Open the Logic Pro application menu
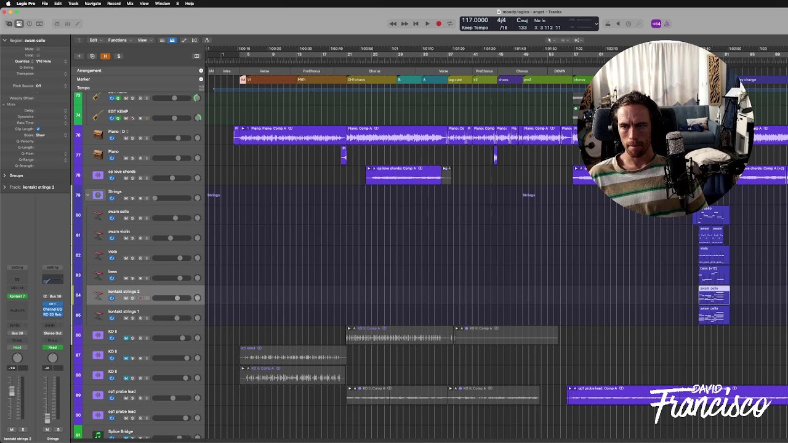The image size is (788, 443). (x=26, y=3)
